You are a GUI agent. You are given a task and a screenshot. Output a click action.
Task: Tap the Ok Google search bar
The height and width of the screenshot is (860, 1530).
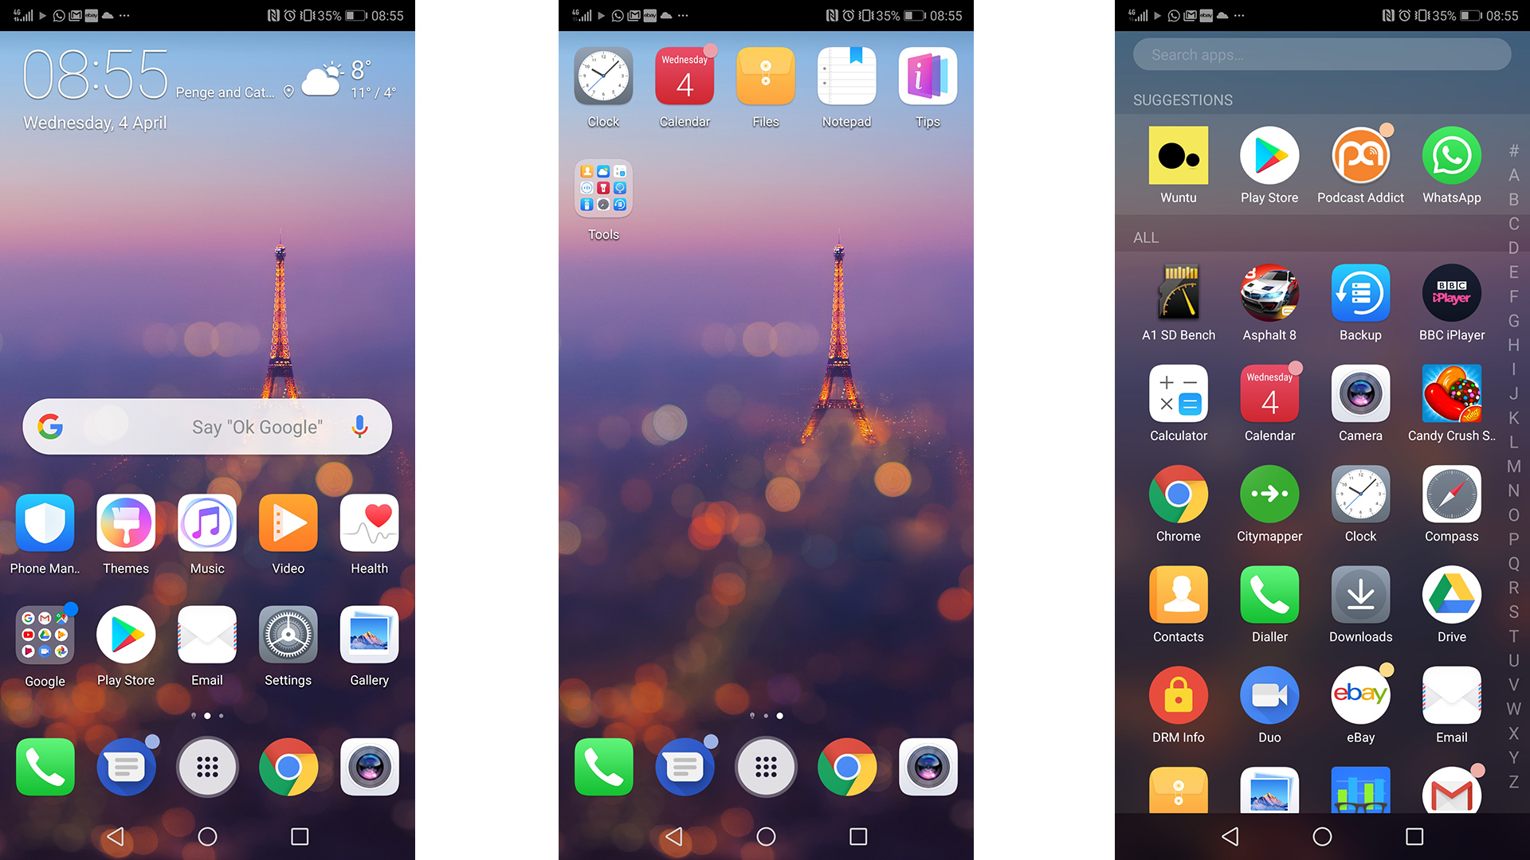(208, 428)
